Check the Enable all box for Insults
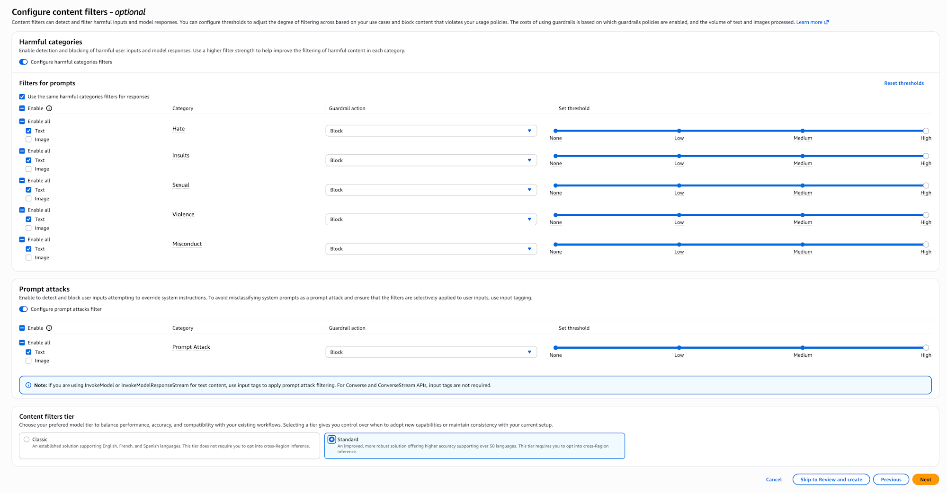Image resolution: width=947 pixels, height=493 pixels. tap(22, 151)
